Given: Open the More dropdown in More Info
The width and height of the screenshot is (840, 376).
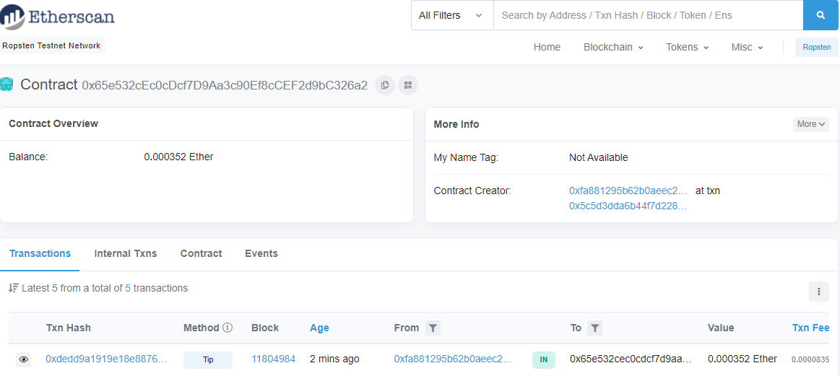Looking at the screenshot, I should coord(810,124).
